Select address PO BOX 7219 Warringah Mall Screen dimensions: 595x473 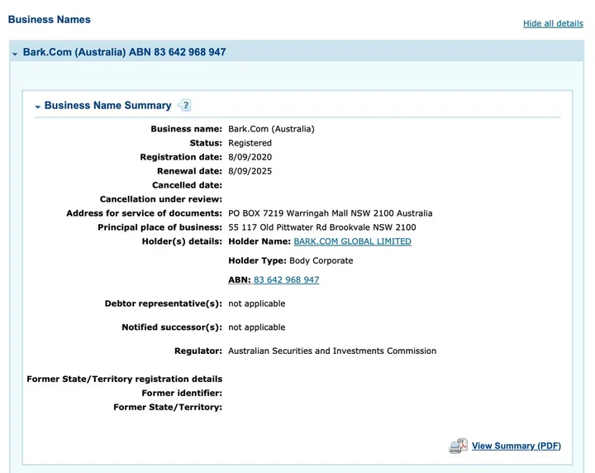pos(330,213)
